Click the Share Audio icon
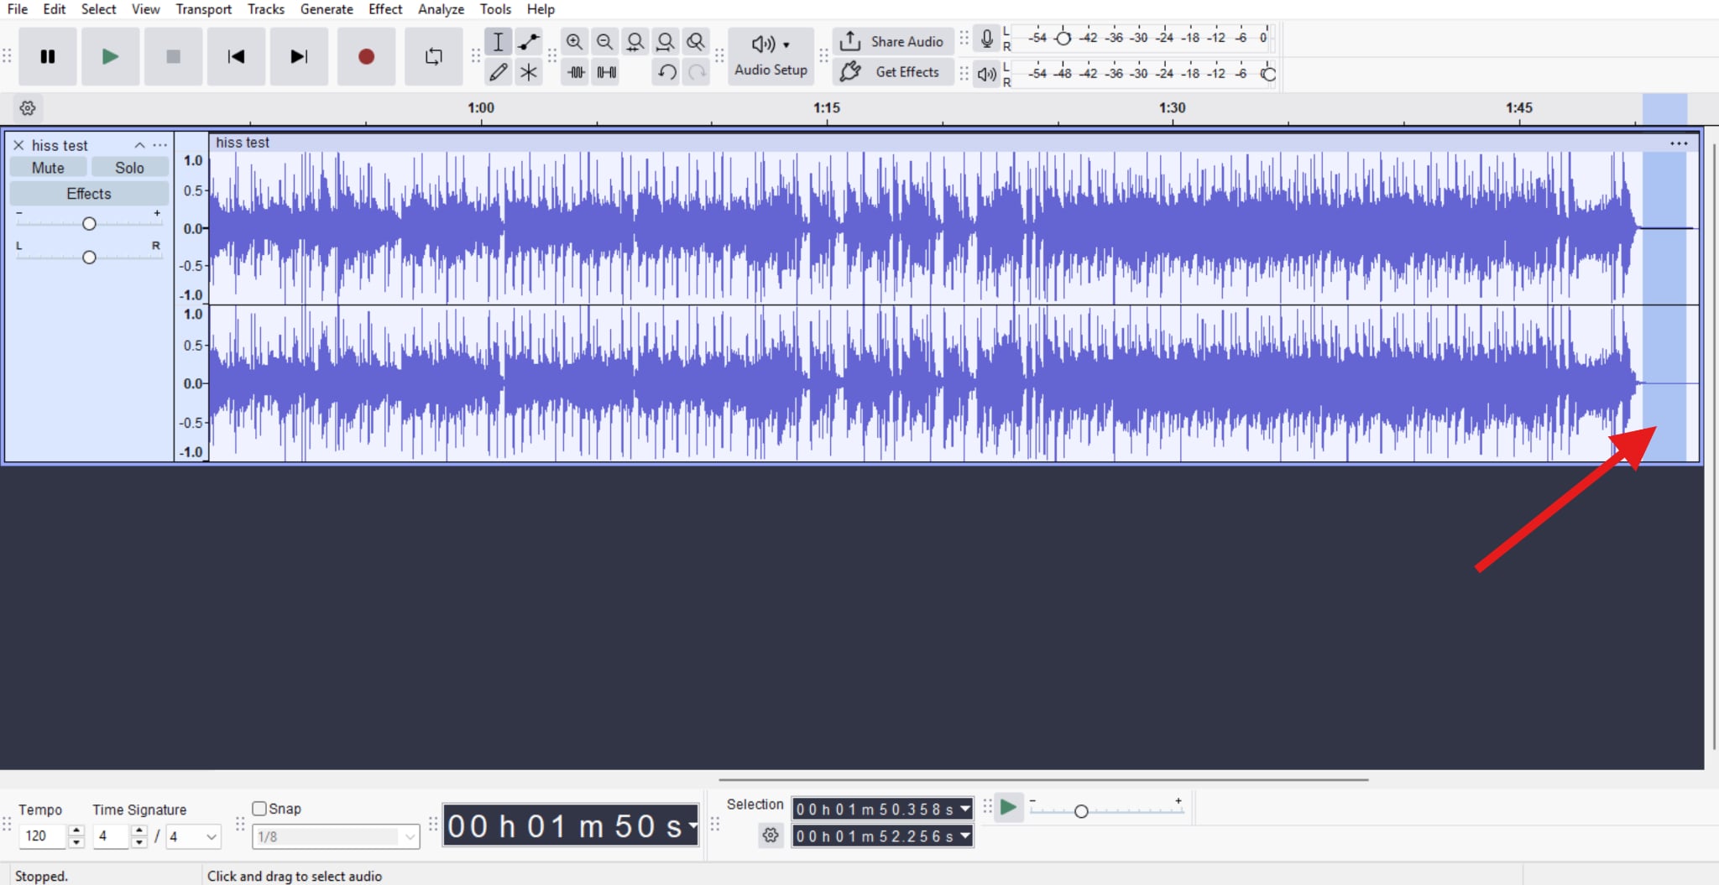 click(x=851, y=40)
